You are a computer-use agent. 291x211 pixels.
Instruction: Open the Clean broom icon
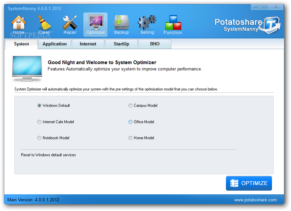pos(44,24)
